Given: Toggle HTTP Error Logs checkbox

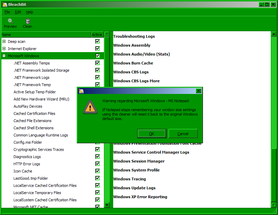Looking at the screenshot, I should coord(97,164).
